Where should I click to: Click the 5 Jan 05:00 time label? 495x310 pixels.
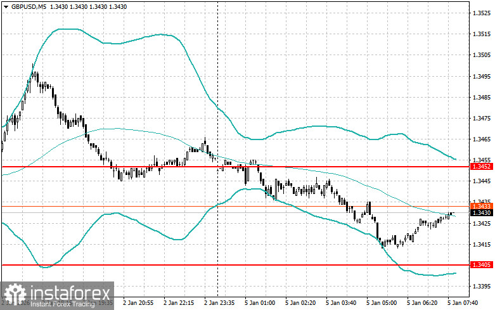coord(381,303)
